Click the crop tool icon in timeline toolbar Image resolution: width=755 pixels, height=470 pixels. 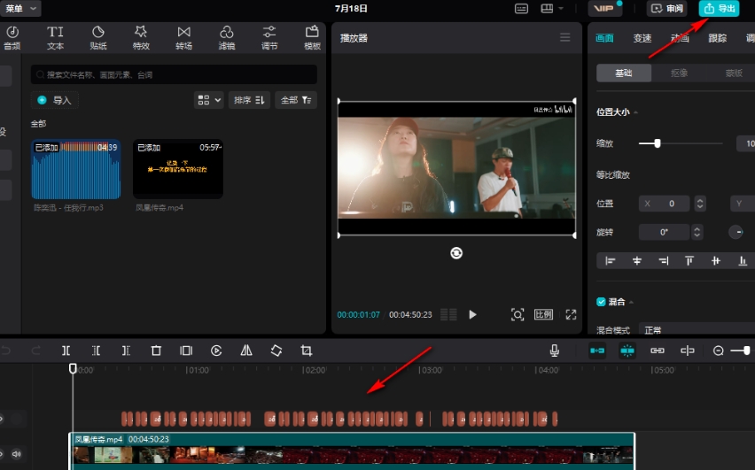coord(307,351)
